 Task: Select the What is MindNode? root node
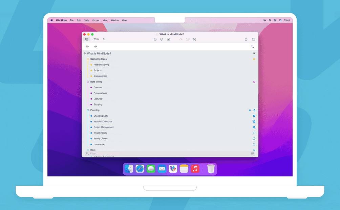[99, 53]
